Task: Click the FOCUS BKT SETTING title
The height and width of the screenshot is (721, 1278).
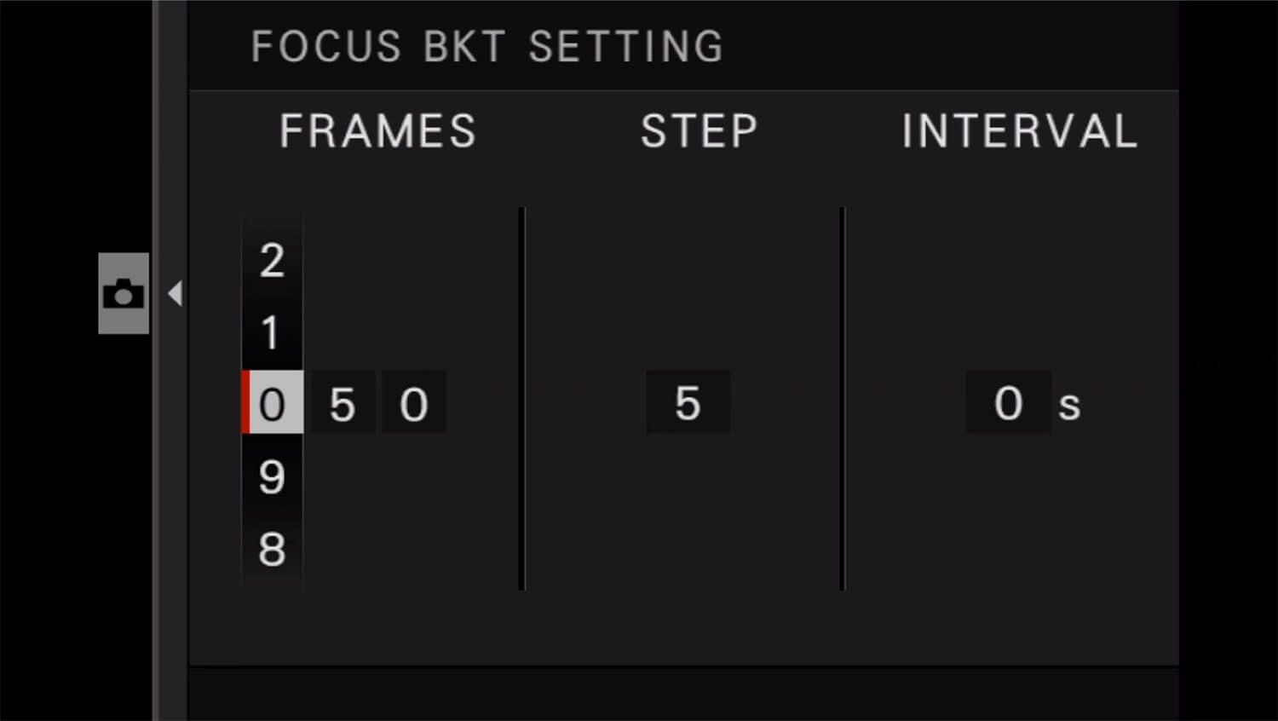Action: pos(487,47)
